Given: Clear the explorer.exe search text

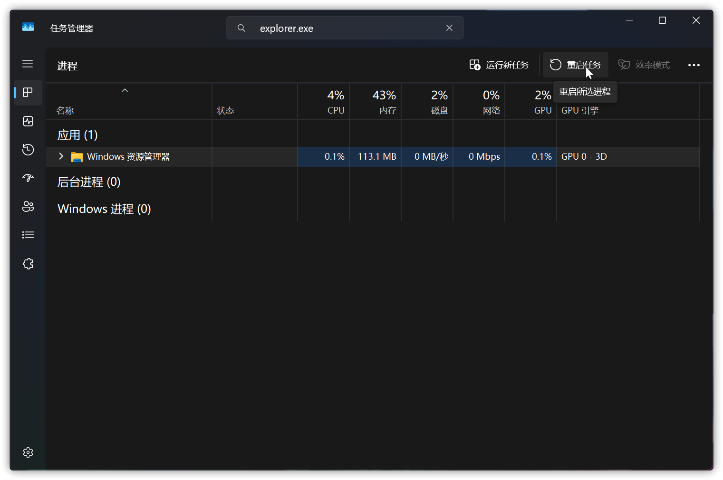Looking at the screenshot, I should [x=449, y=28].
